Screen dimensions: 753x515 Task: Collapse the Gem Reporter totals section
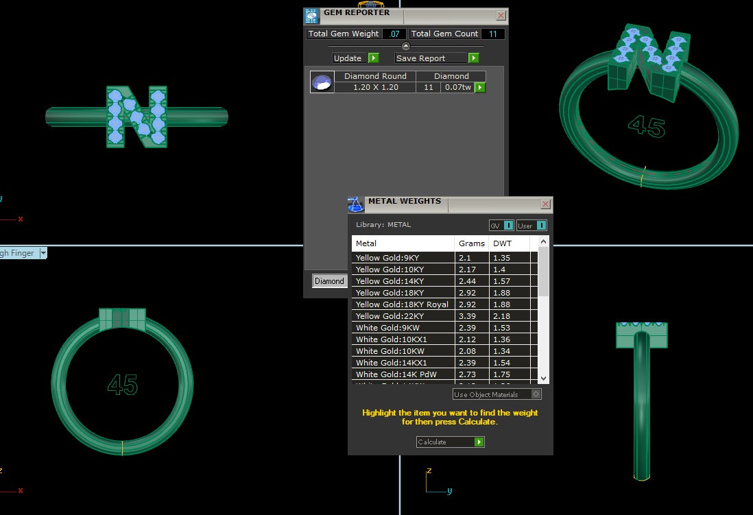(405, 46)
